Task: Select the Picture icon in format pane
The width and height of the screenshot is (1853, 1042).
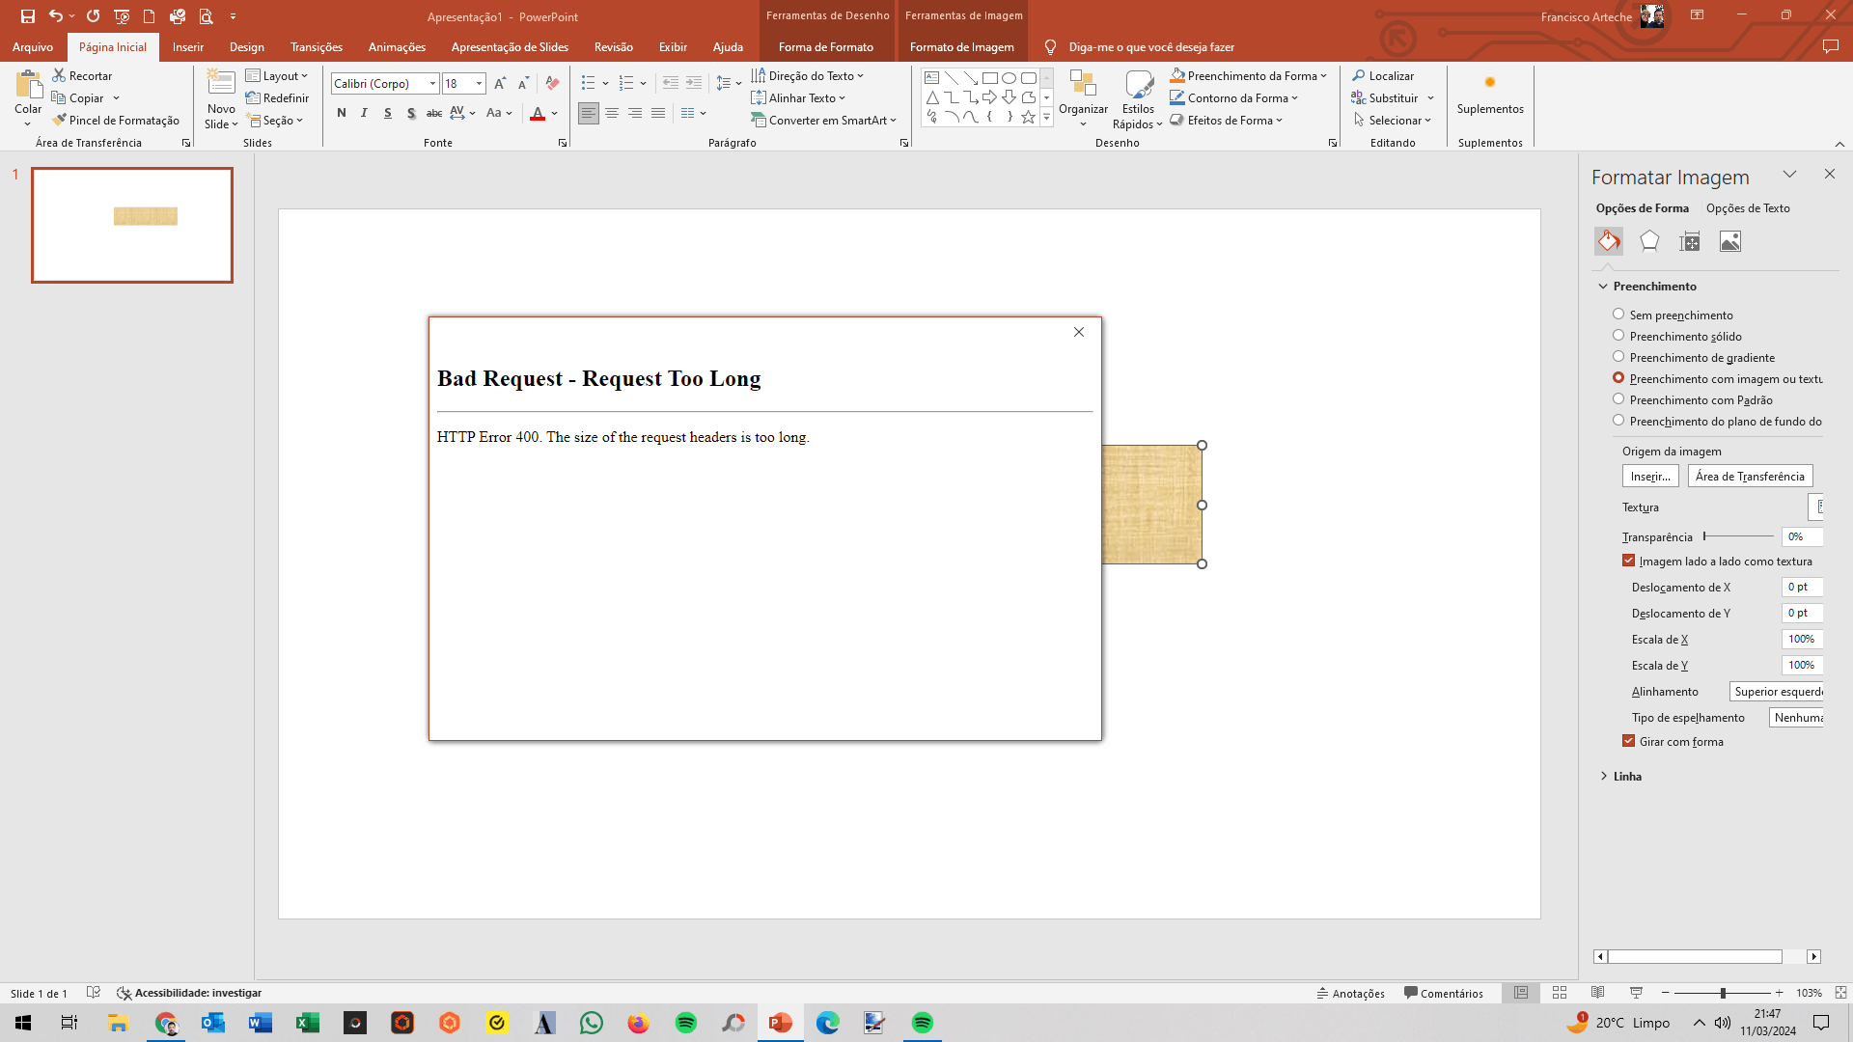Action: coord(1729,241)
